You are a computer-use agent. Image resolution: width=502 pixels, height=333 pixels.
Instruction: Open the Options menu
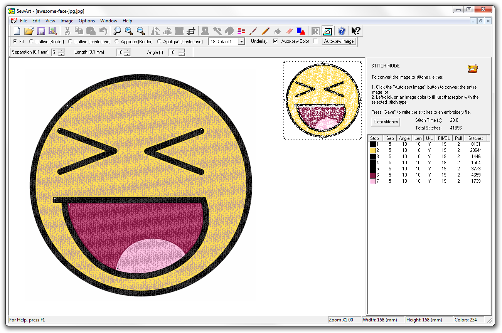click(87, 21)
